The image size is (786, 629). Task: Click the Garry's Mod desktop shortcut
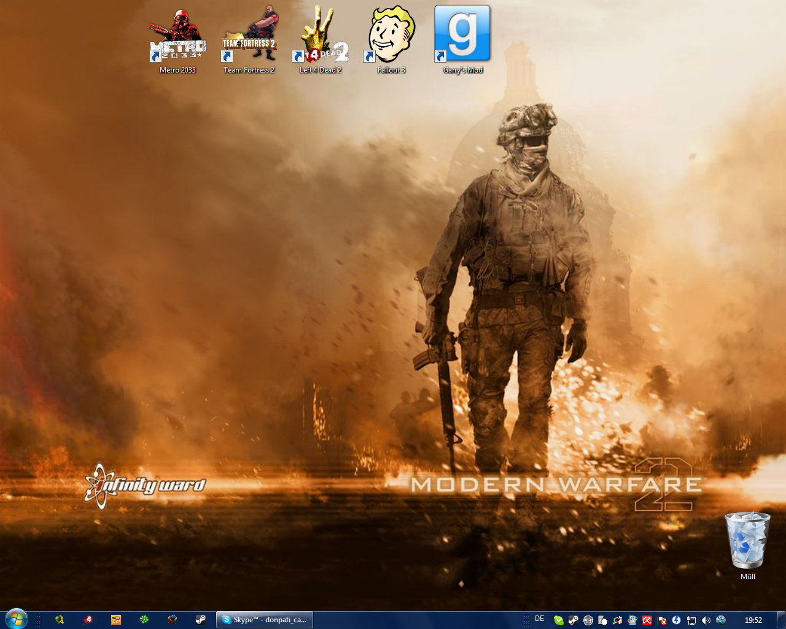click(x=462, y=37)
